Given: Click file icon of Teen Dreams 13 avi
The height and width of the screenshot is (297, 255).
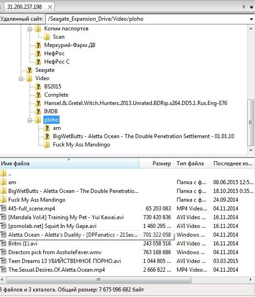Looking at the screenshot, I should (x=3, y=261).
